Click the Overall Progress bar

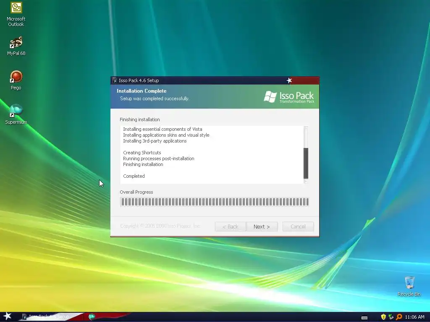(x=215, y=202)
